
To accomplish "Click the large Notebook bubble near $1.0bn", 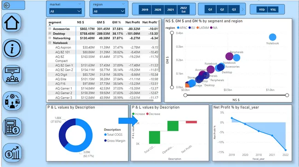I will coord(272,37).
